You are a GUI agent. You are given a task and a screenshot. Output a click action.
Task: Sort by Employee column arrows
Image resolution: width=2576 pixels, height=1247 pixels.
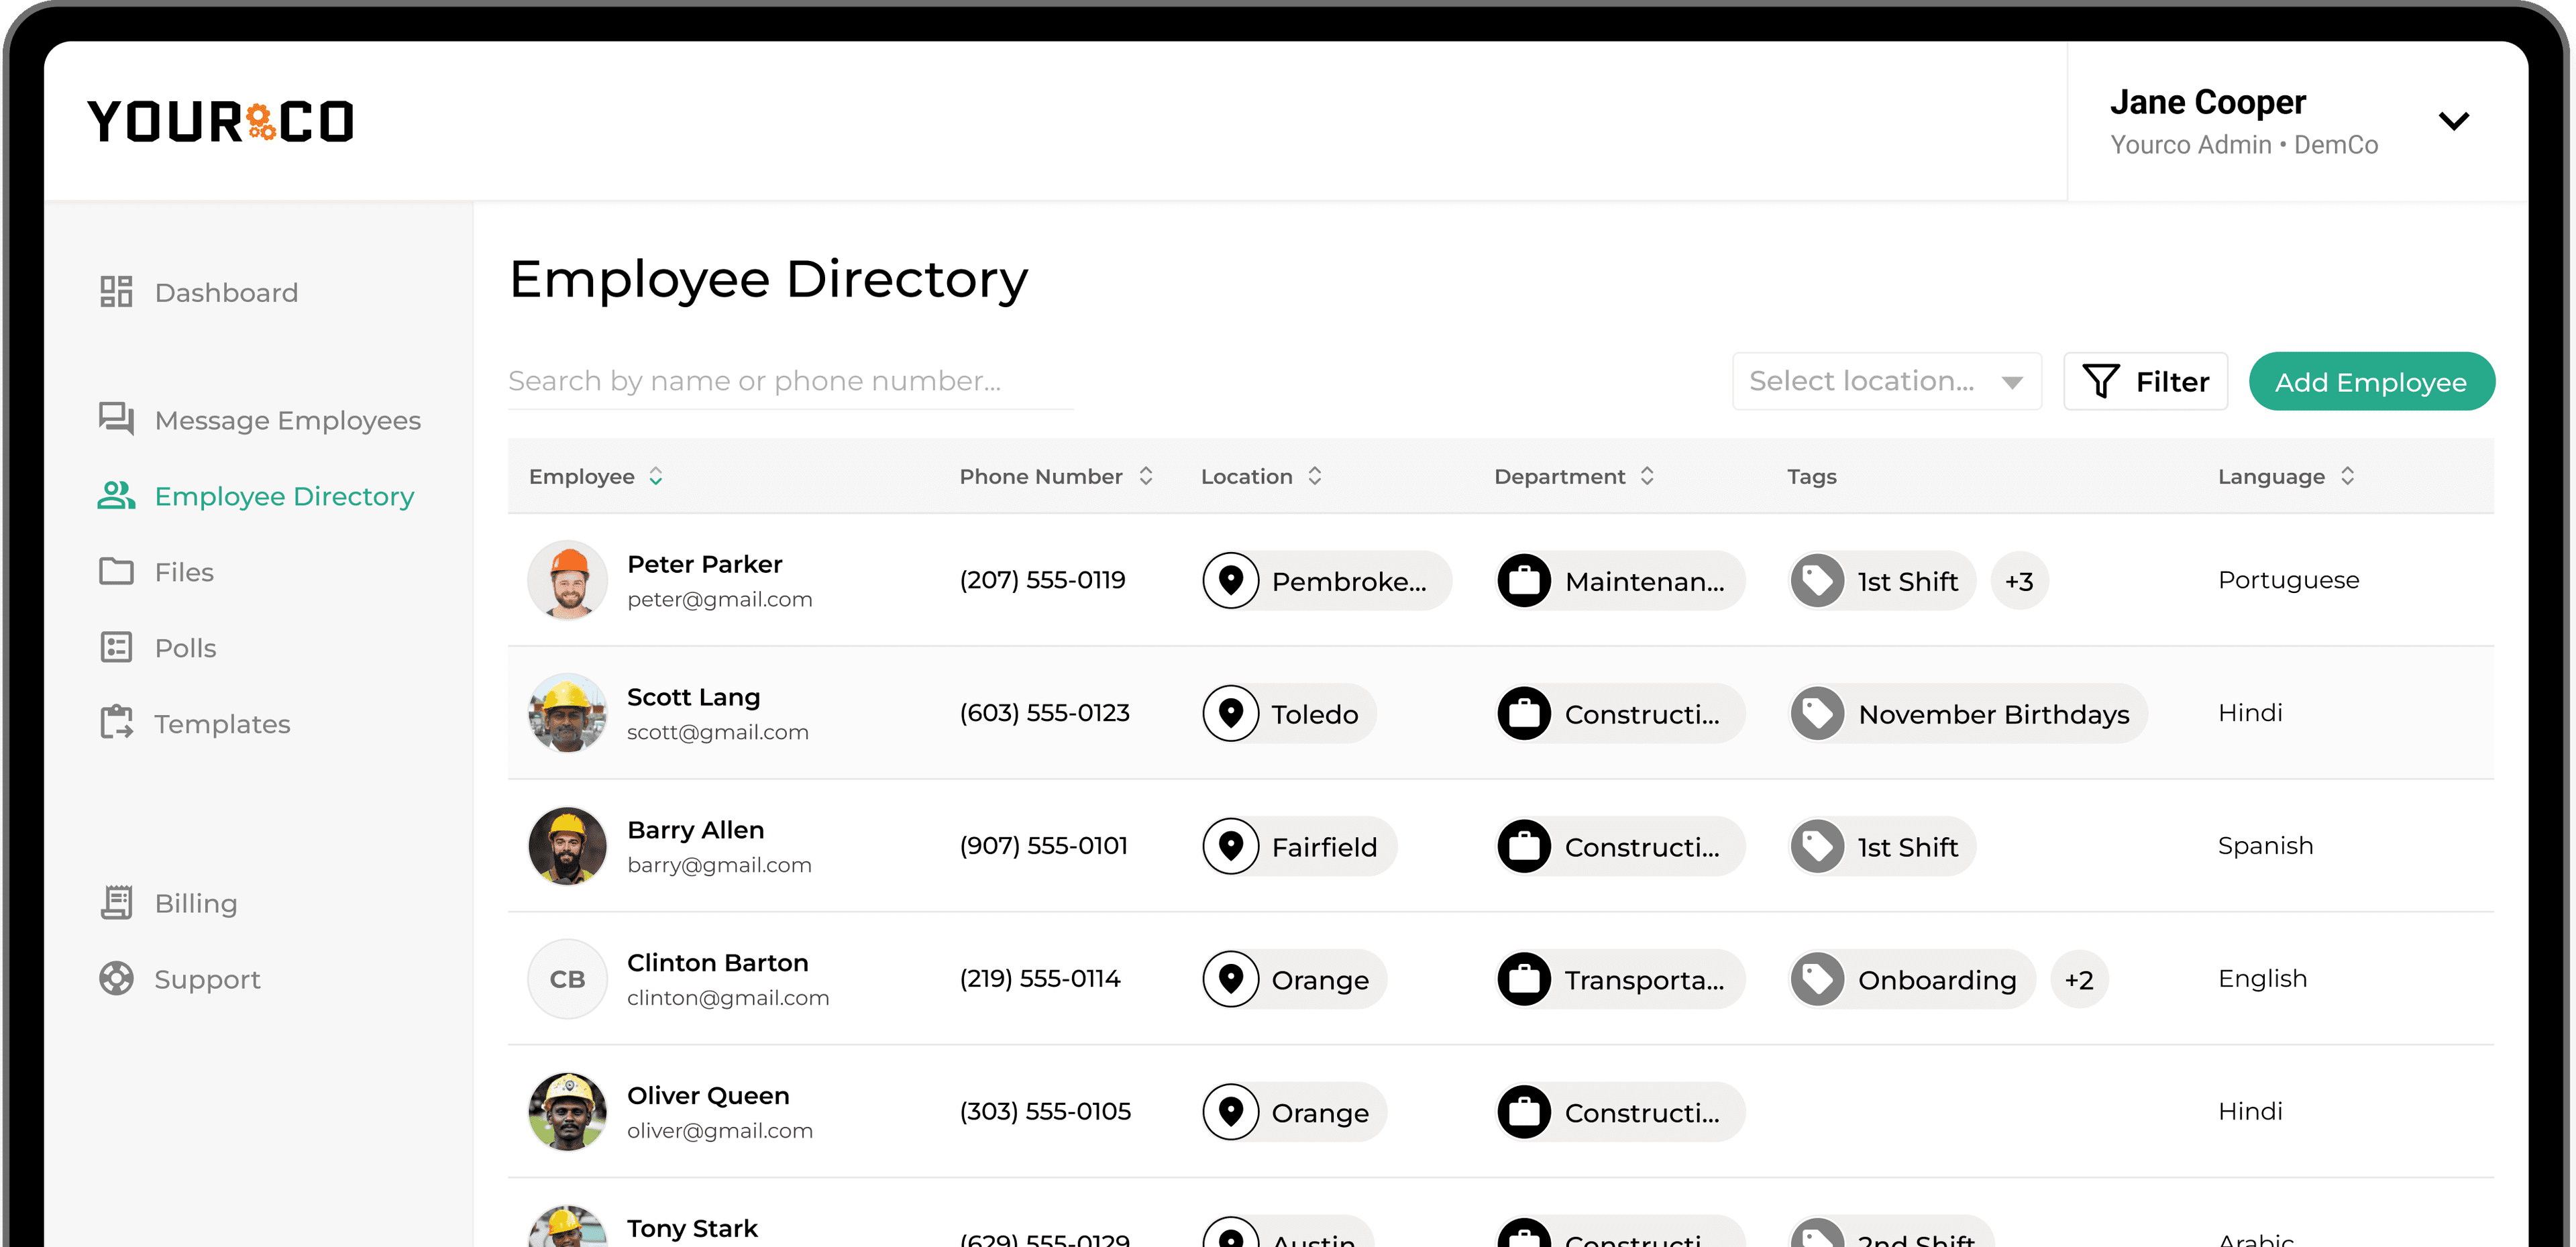(x=656, y=476)
